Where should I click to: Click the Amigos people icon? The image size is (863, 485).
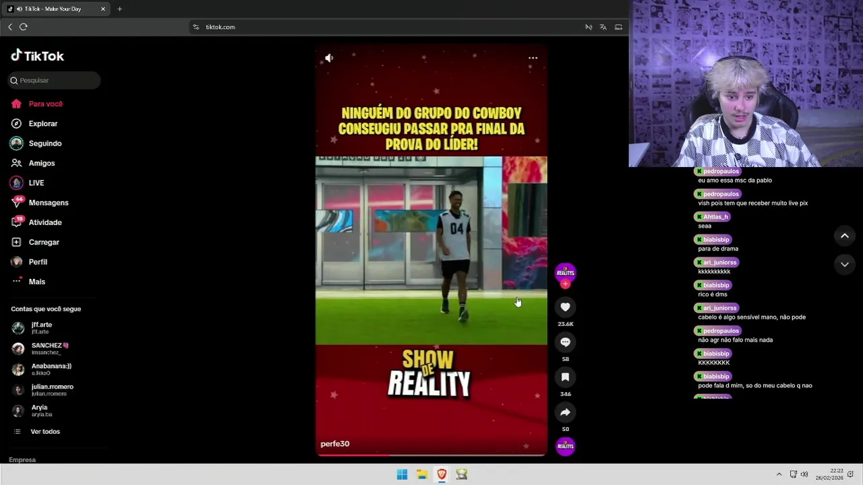click(16, 163)
